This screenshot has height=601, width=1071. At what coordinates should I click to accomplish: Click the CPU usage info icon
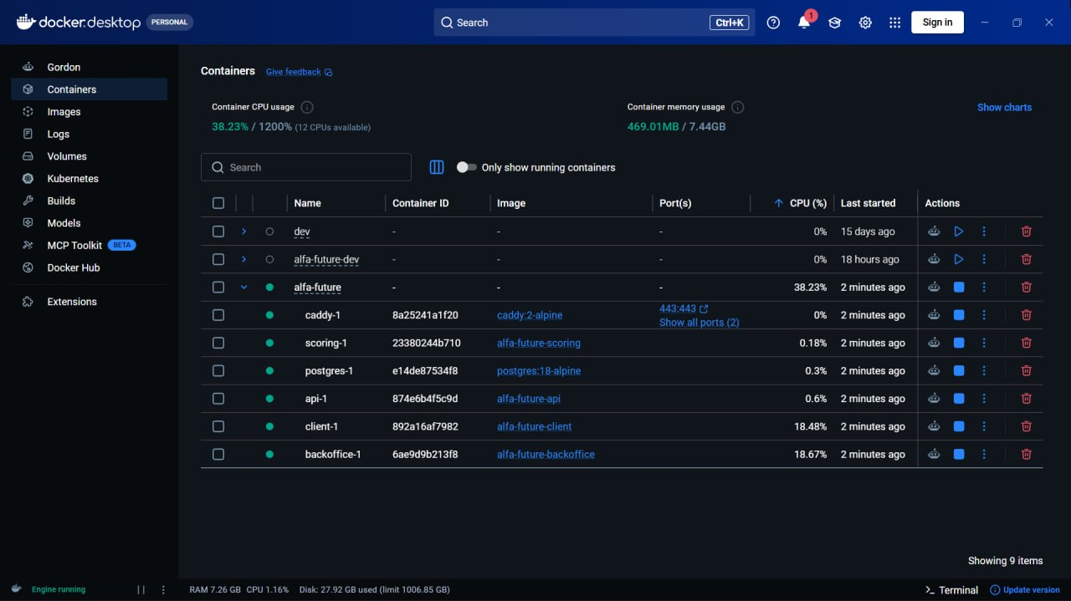coord(307,107)
